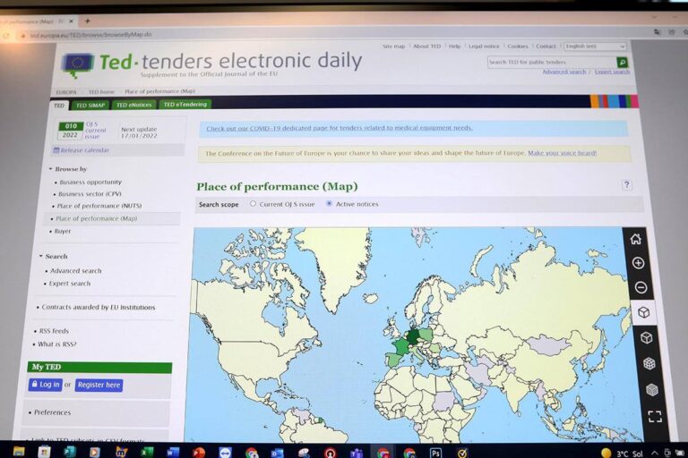The image size is (688, 458).
Task: Toggle fullscreen map view icon
Action: (x=655, y=416)
